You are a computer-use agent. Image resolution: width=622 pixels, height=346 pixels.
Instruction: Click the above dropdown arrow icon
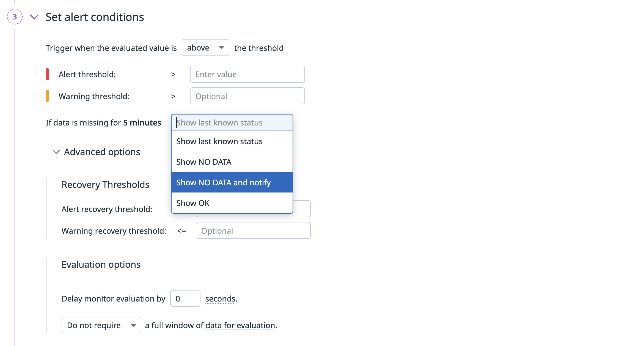[221, 48]
